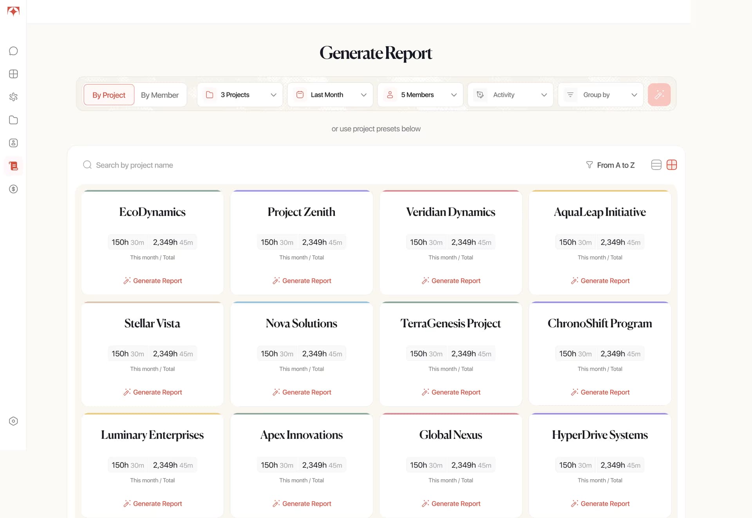Open the dashboard grid icon in sidebar
Viewport: 752px width, 518px height.
click(x=13, y=74)
